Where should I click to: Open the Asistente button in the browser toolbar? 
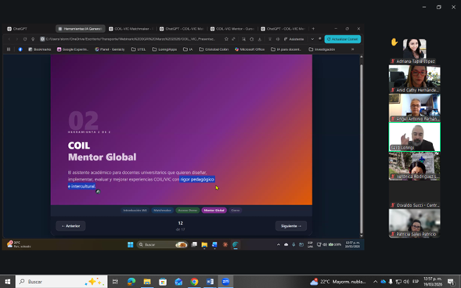pos(294,39)
